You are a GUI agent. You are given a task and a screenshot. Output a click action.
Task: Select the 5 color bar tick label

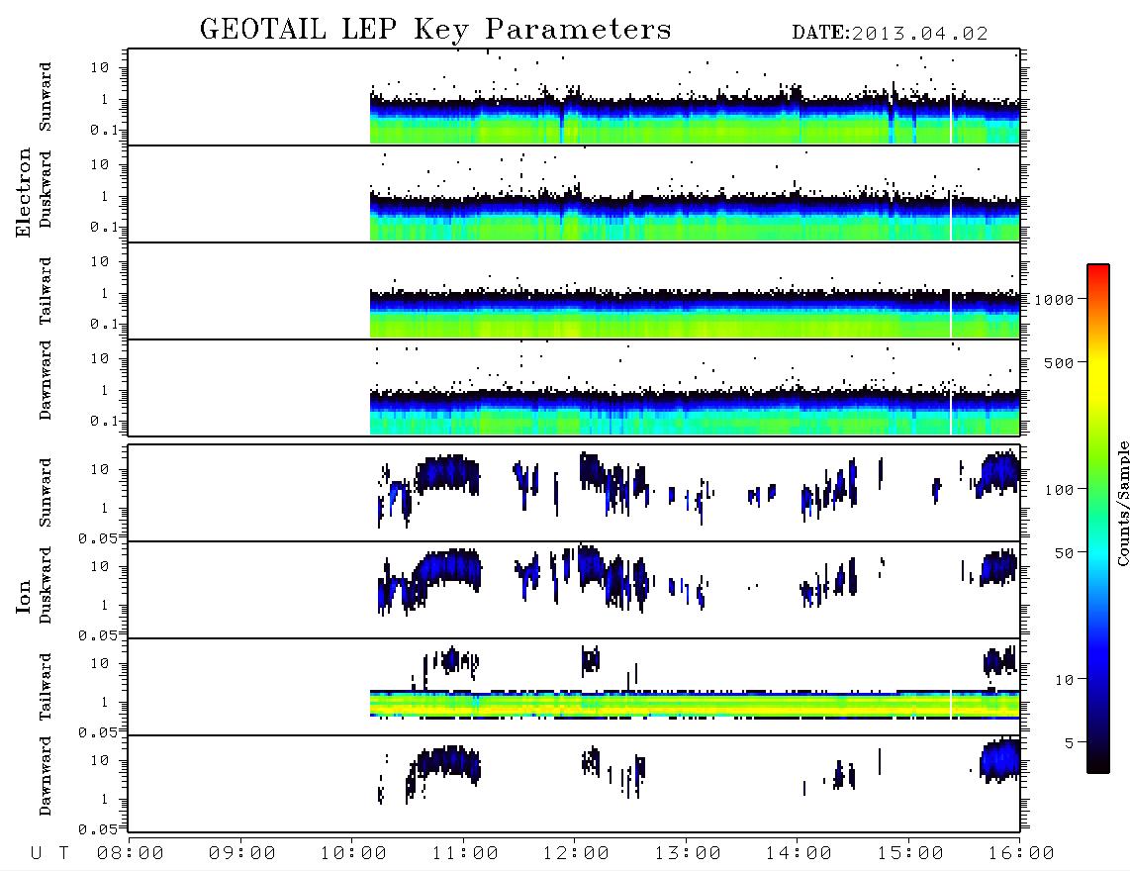tap(1069, 743)
